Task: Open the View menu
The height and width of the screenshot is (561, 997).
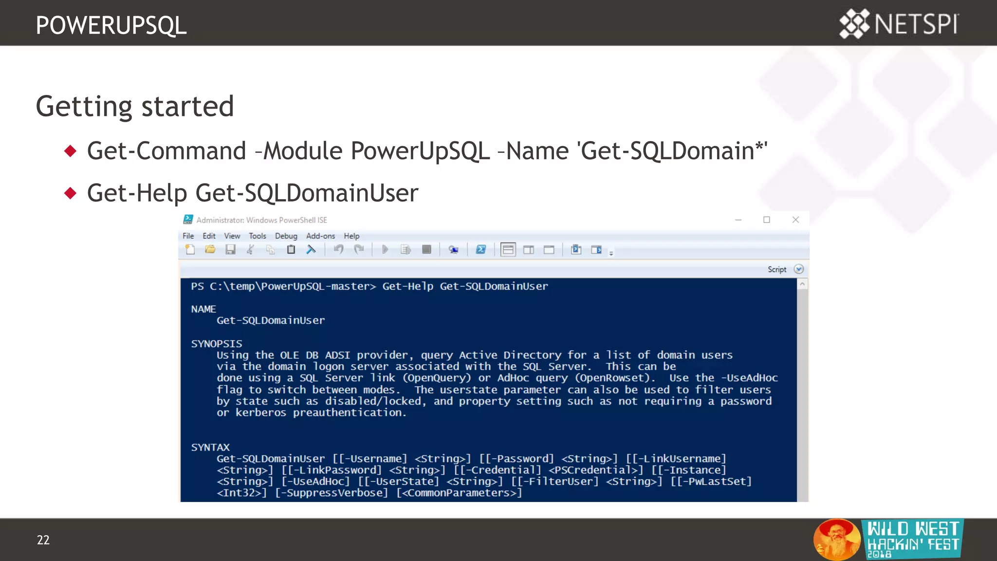Action: pyautogui.click(x=232, y=236)
